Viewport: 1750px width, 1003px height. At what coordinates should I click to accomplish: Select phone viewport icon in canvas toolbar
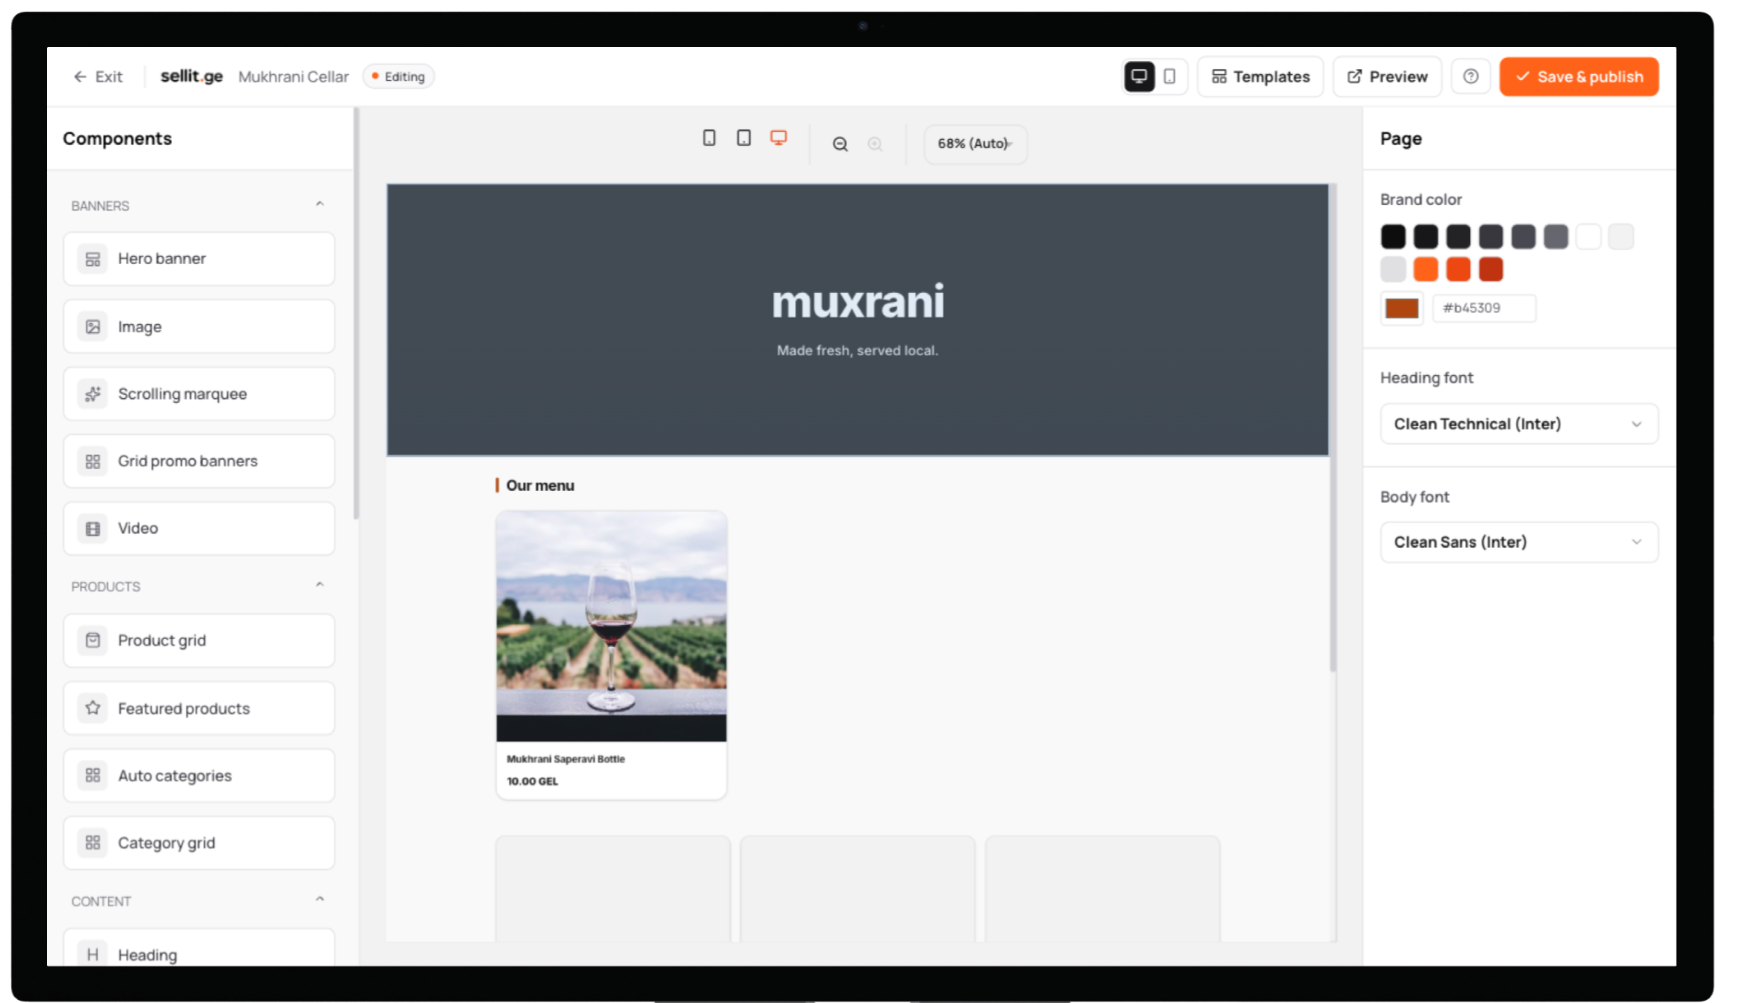[709, 138]
